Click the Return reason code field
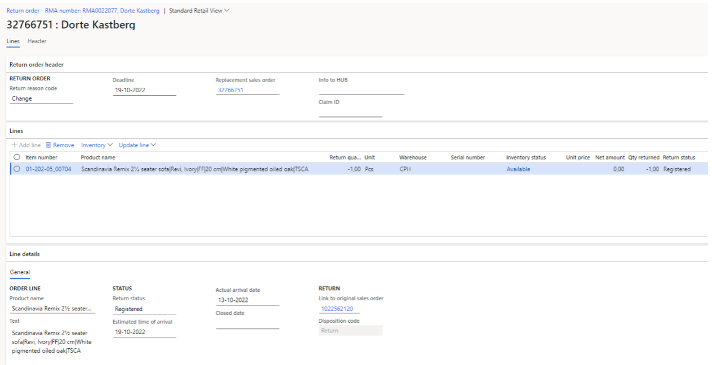This screenshot has height=365, width=712. click(x=41, y=98)
